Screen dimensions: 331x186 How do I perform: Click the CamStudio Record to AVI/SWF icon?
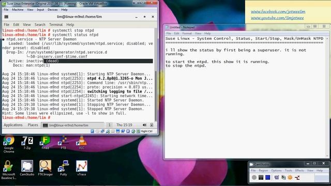283,177
